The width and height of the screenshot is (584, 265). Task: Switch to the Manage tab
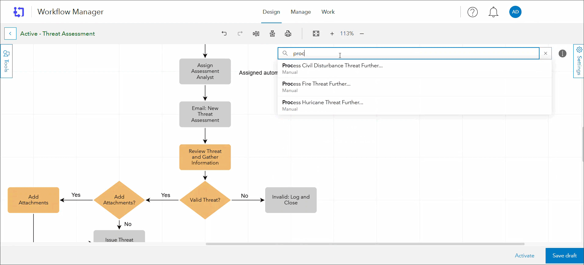point(301,12)
